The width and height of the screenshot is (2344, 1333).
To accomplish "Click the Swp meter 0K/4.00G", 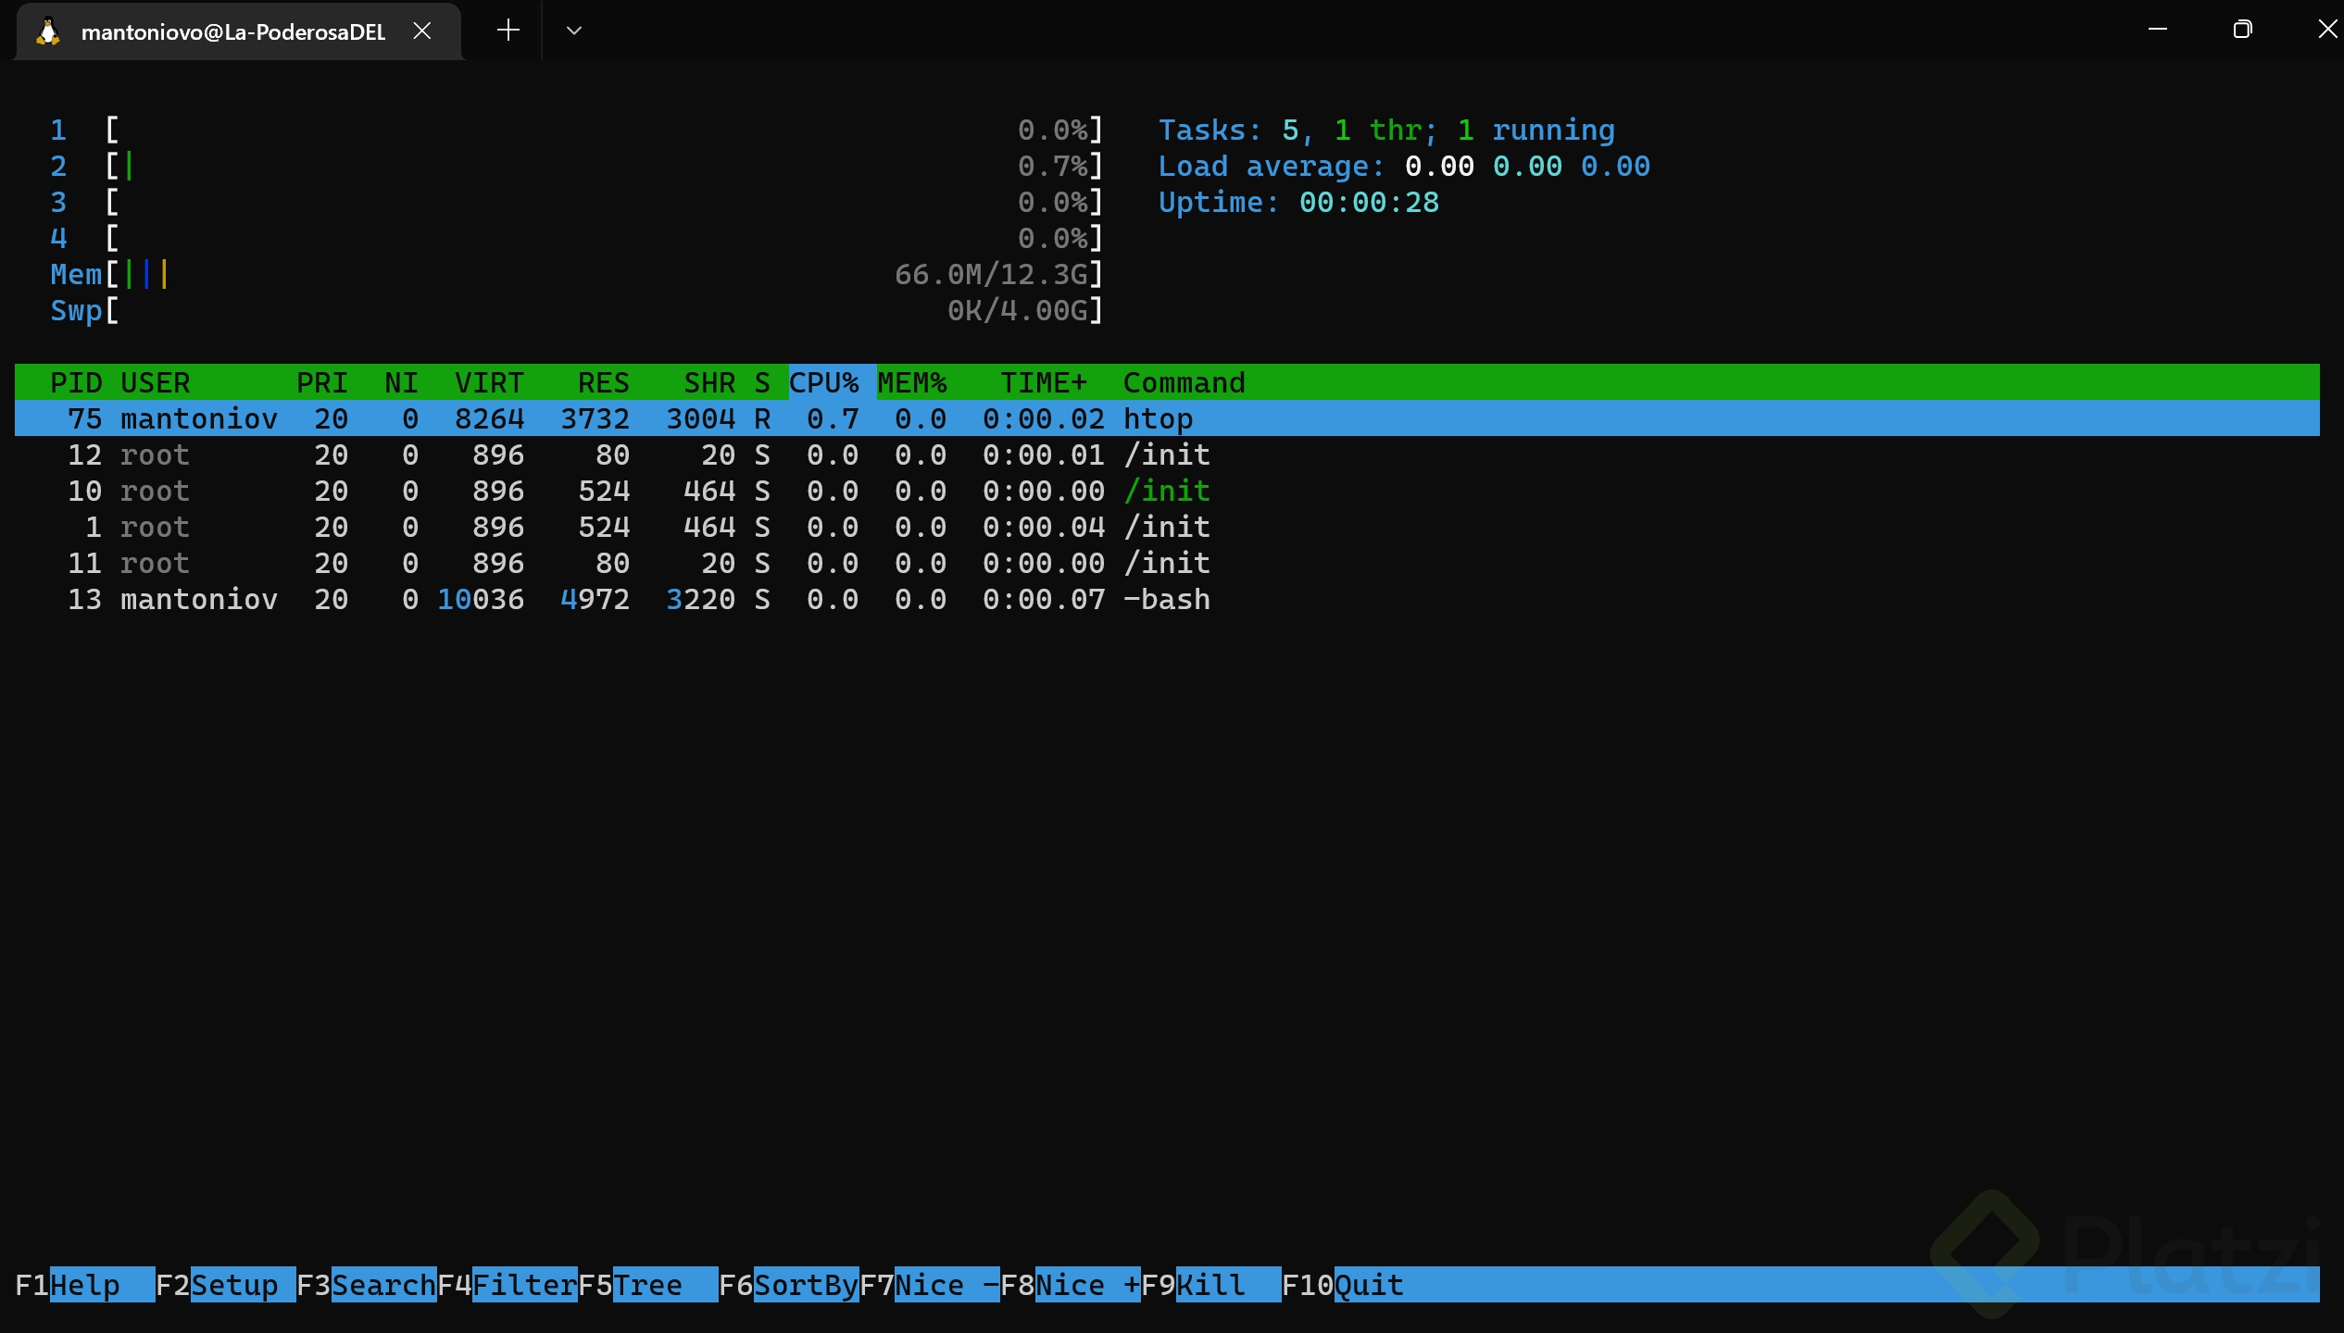I will pos(576,310).
